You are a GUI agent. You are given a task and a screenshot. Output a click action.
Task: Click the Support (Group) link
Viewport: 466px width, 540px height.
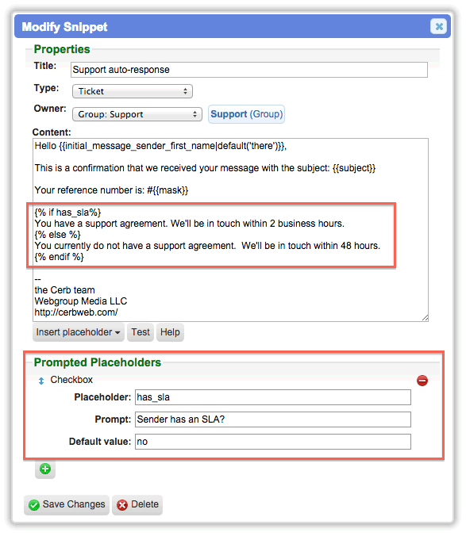click(x=246, y=114)
